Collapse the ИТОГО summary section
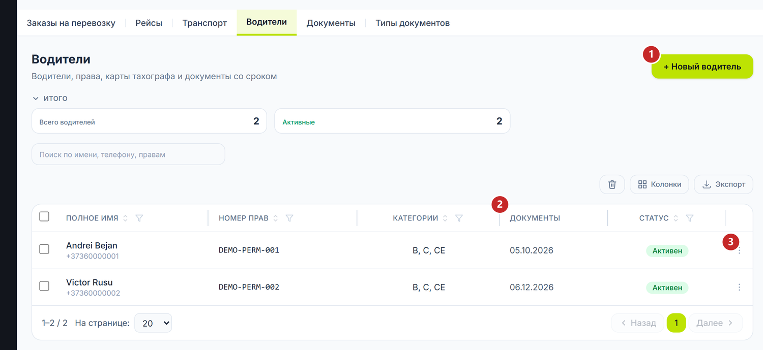This screenshot has width=763, height=350. tap(50, 98)
